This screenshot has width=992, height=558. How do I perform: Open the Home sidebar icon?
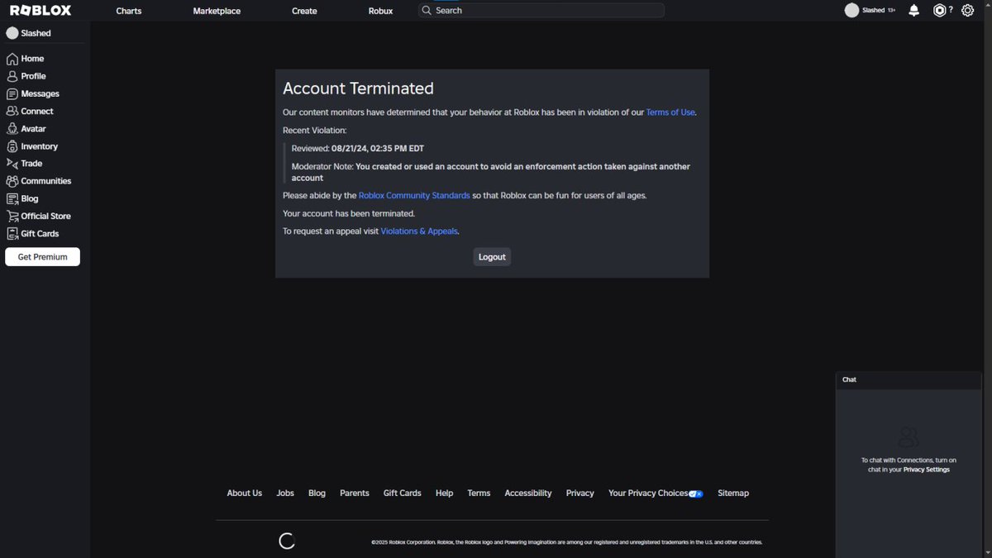(x=12, y=59)
